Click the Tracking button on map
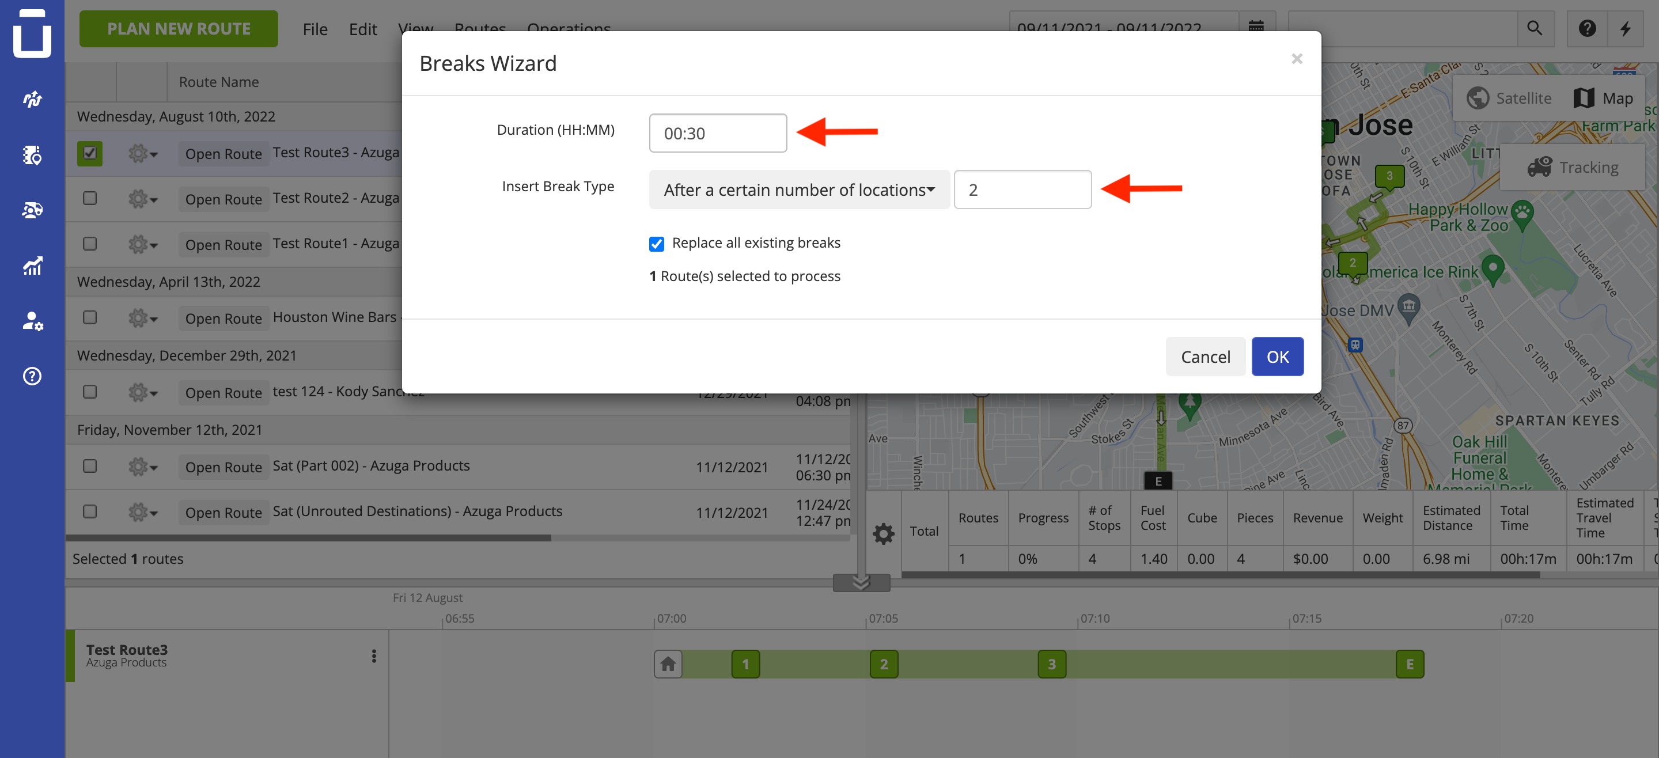This screenshot has height=758, width=1659. [x=1572, y=167]
